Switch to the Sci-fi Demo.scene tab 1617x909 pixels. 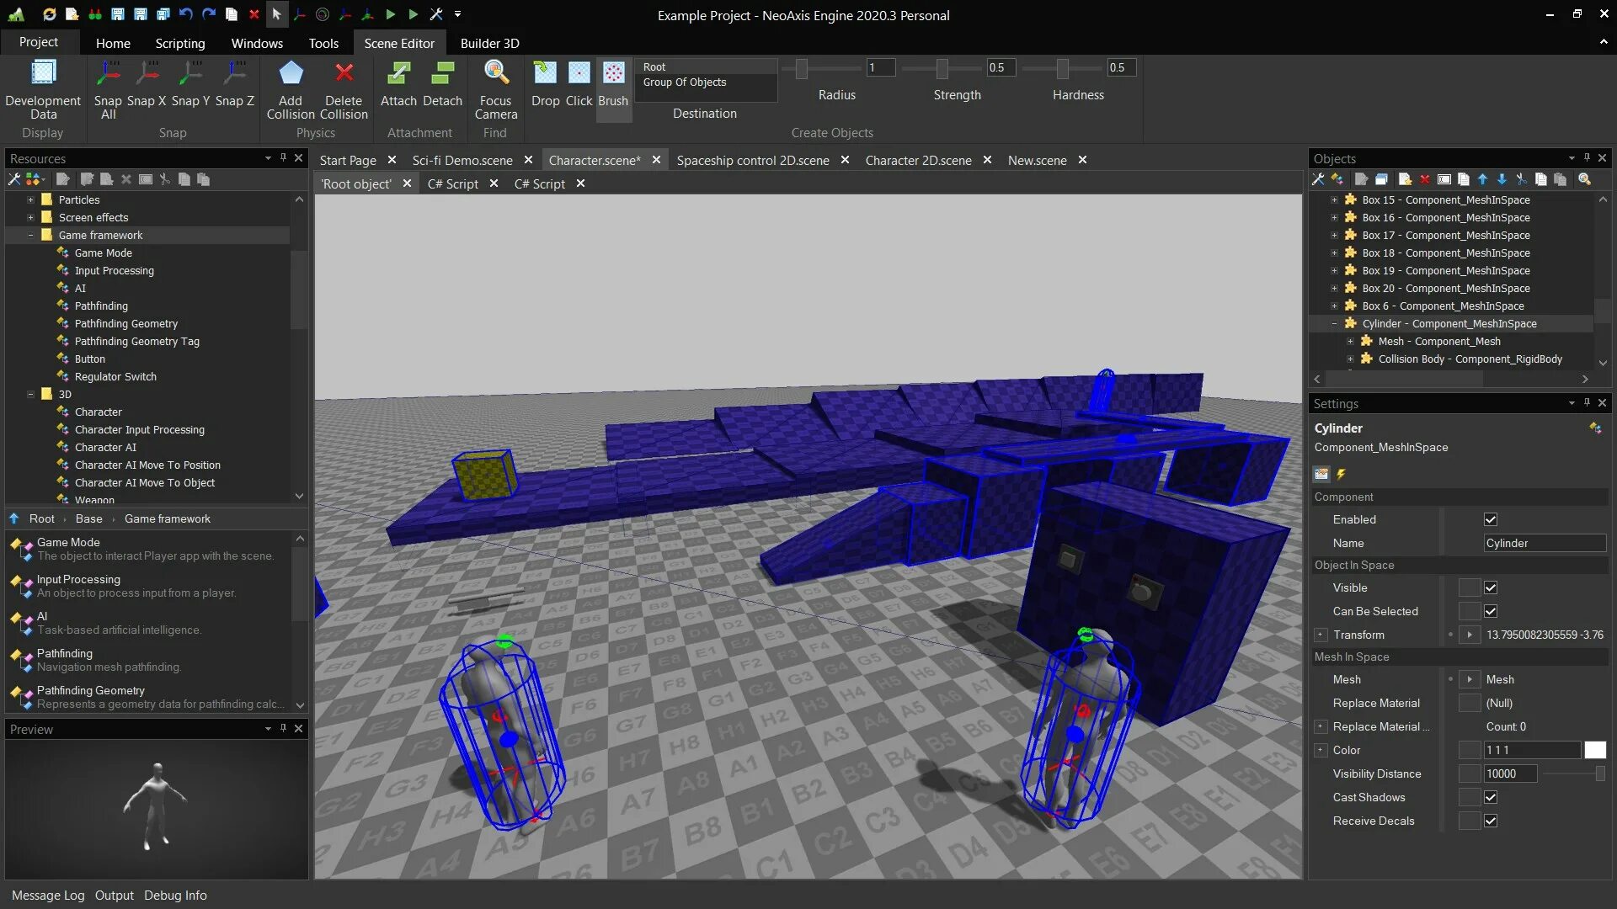462,160
